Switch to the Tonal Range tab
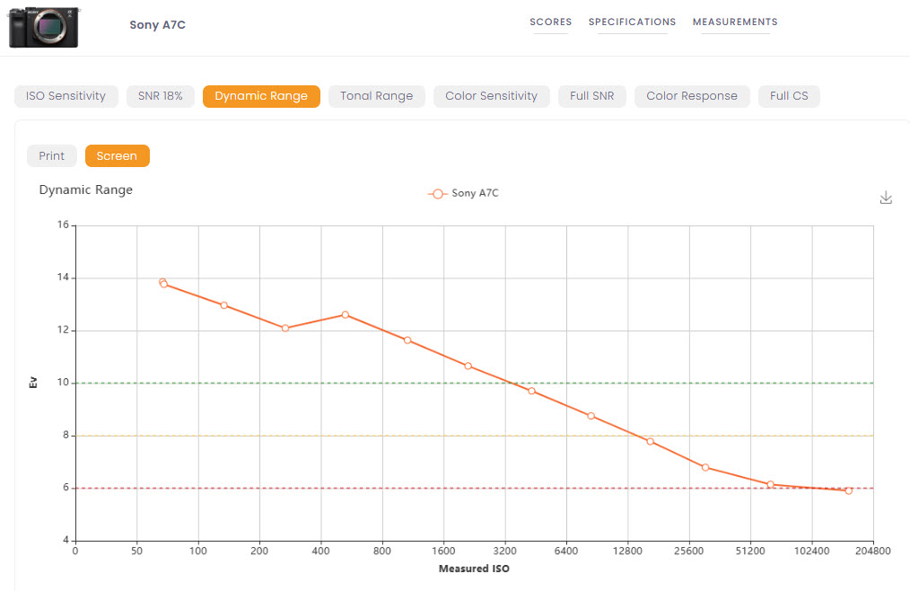 (x=377, y=96)
